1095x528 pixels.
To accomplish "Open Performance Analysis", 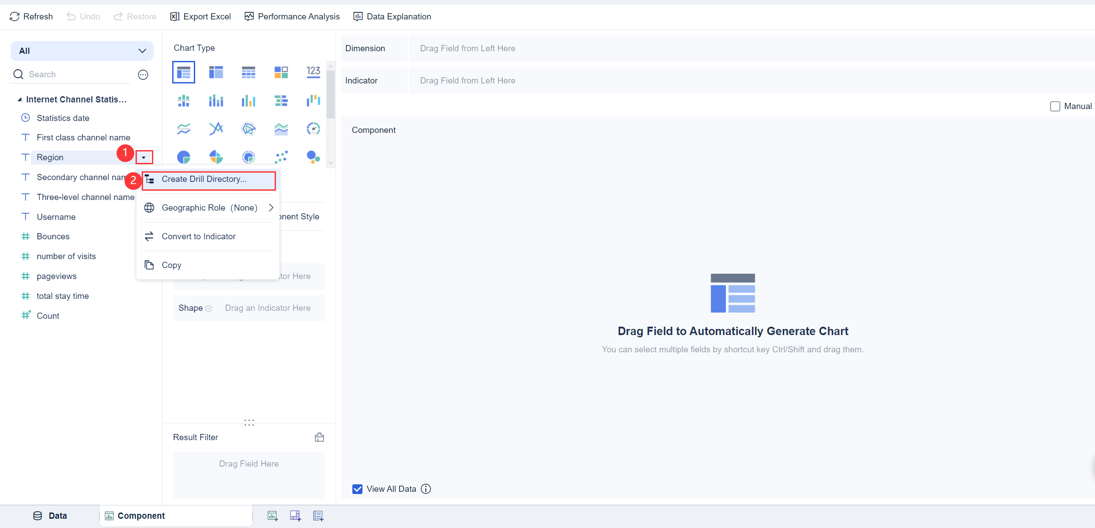I will tap(292, 16).
